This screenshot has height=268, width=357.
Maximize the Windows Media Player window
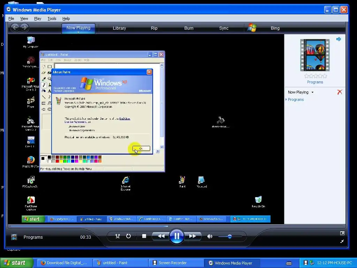pos(336,10)
